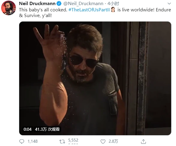This screenshot has height=146, width=176.
Task: Click the blue verified badge
Action: click(x=59, y=4)
